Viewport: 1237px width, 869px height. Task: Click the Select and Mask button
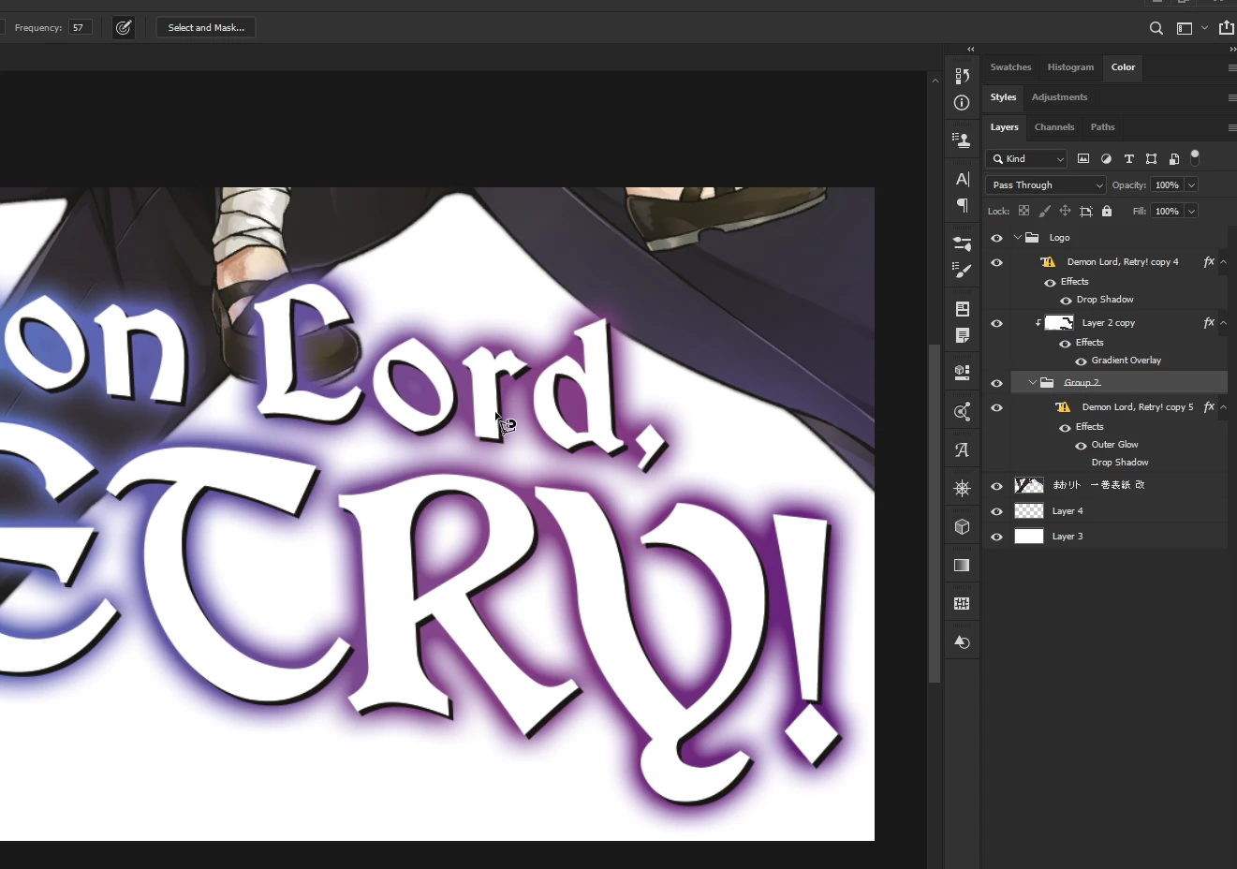[206, 28]
